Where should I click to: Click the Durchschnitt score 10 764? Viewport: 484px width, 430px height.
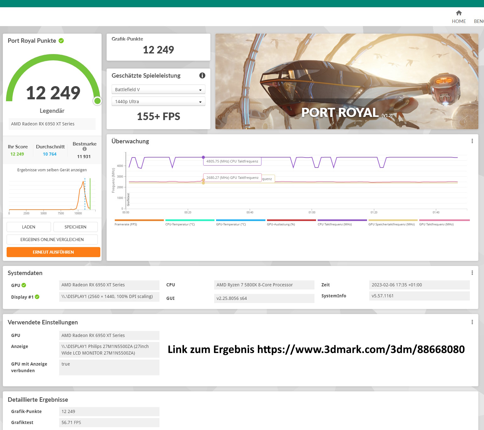tap(50, 154)
